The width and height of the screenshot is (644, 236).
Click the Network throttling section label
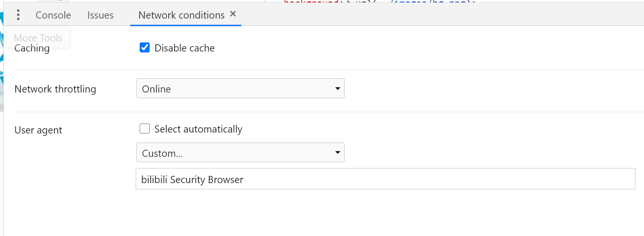(55, 89)
